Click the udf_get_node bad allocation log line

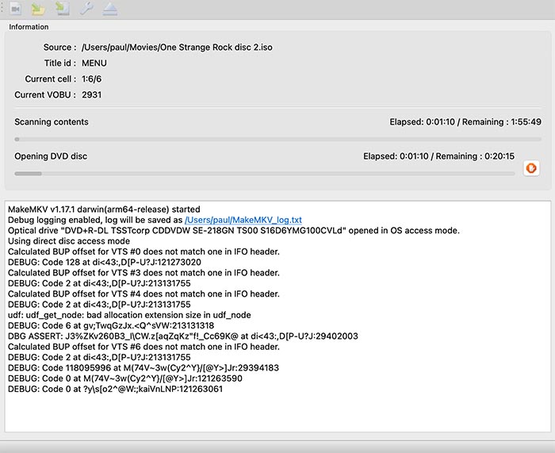[x=129, y=315]
